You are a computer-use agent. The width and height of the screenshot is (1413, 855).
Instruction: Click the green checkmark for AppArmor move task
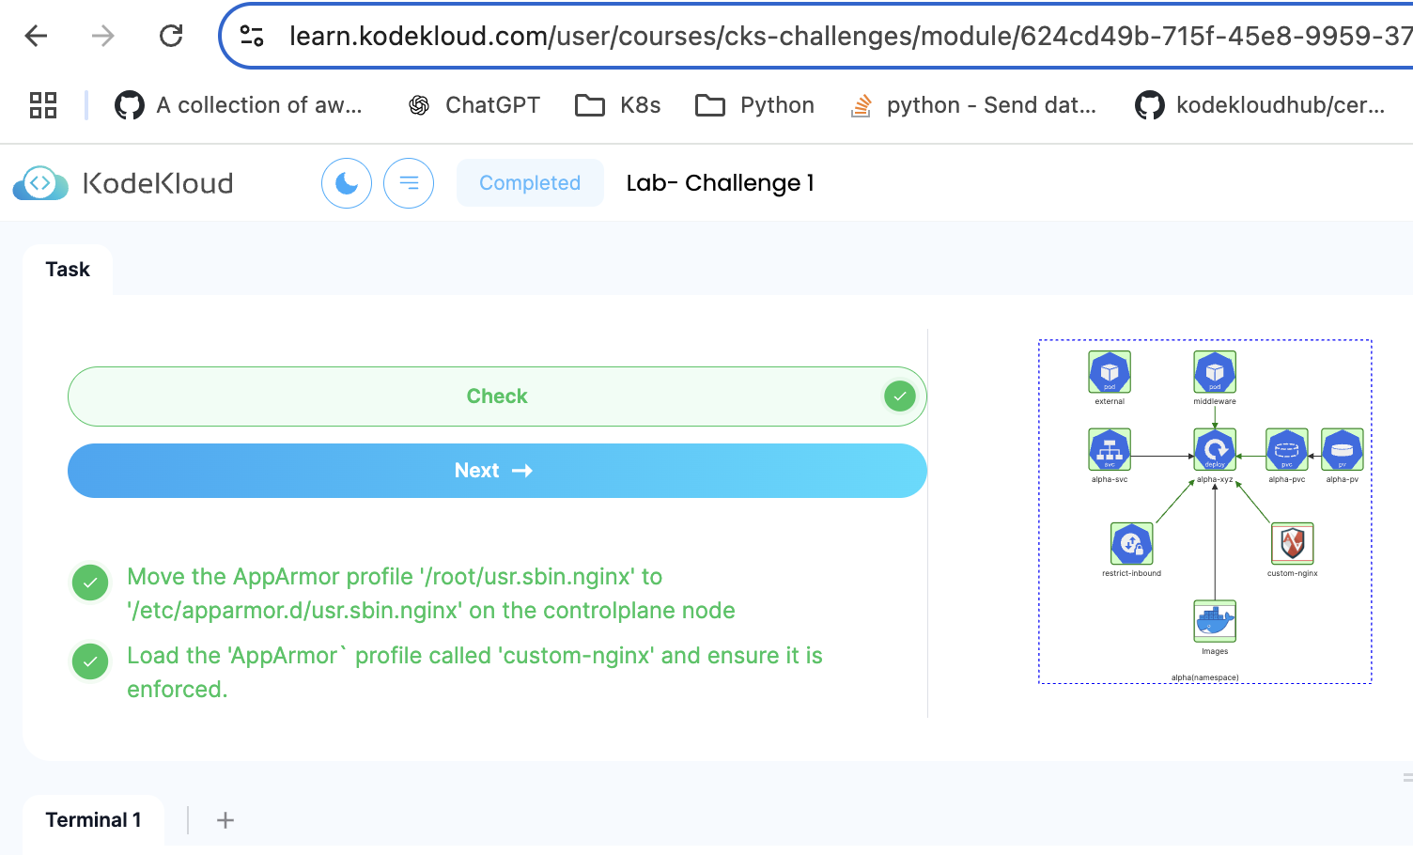[x=90, y=583]
